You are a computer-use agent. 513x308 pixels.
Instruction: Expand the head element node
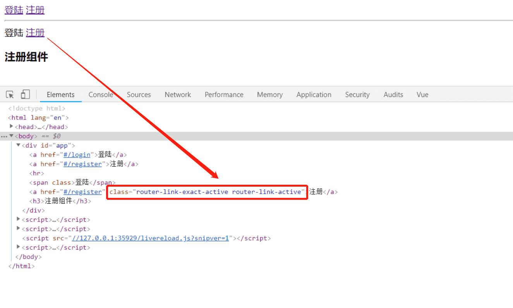tap(11, 126)
